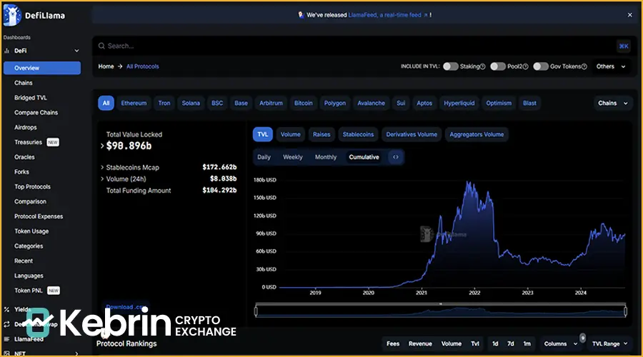Screen dimensions: 643x357
Task: Click the Pool2 help question icon
Action: point(526,66)
